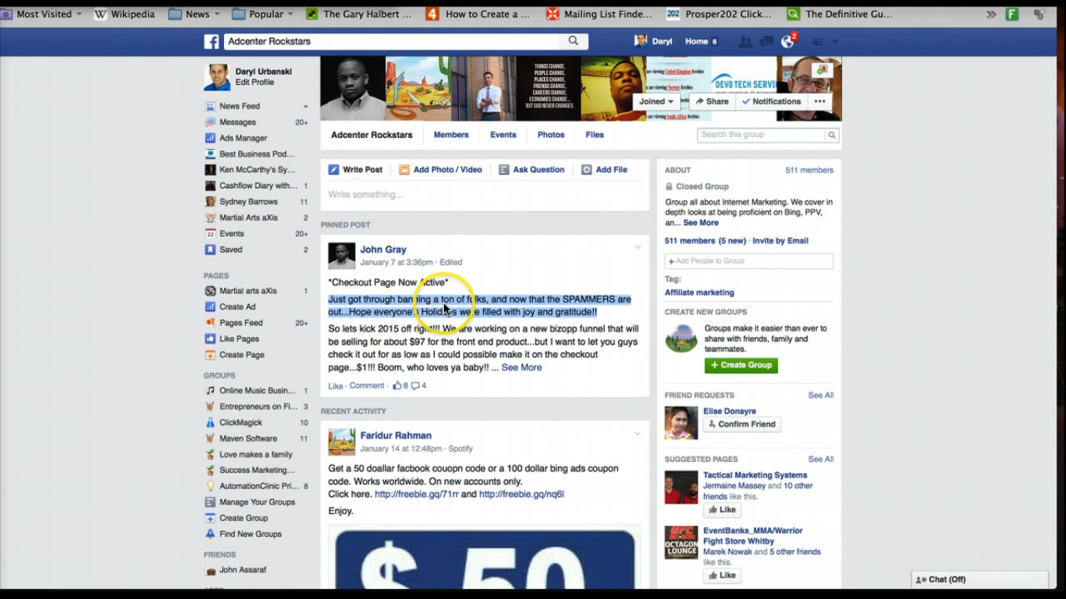Click the Share button on cover
1066x599 pixels.
(712, 101)
